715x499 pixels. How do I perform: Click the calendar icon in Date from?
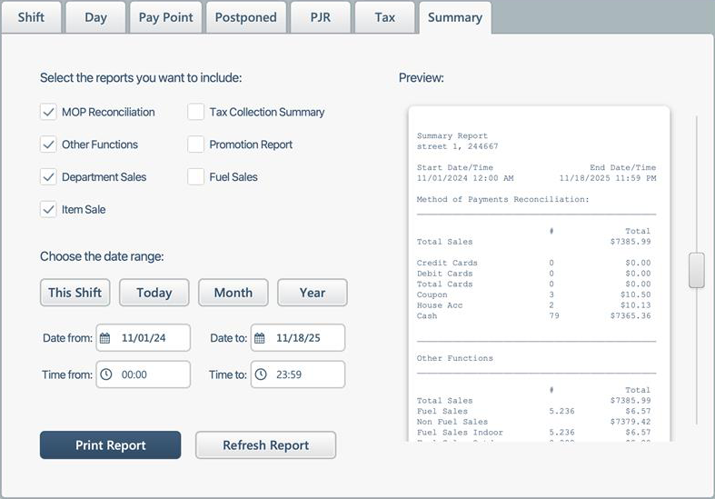pyautogui.click(x=104, y=338)
